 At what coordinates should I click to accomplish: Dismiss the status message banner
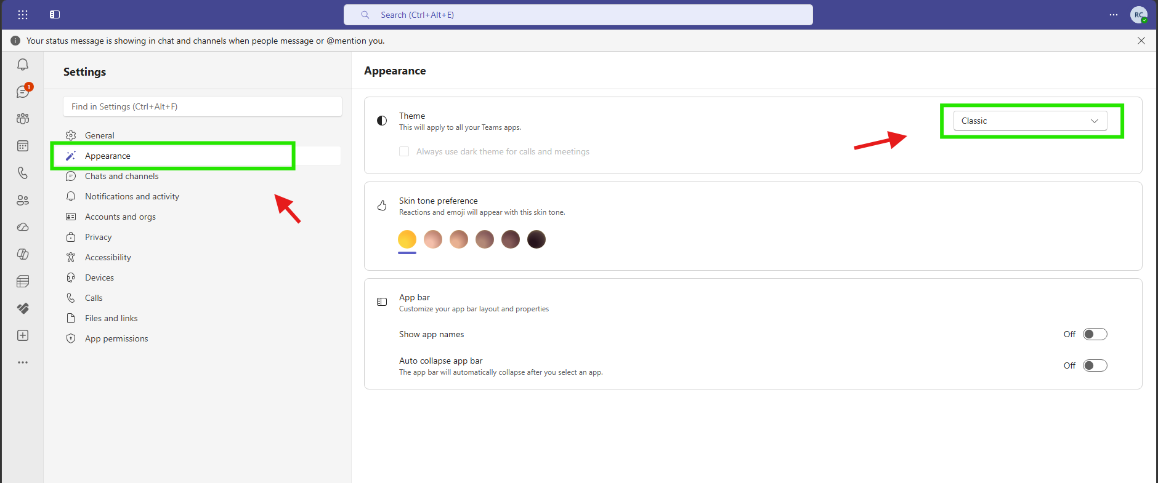tap(1141, 41)
